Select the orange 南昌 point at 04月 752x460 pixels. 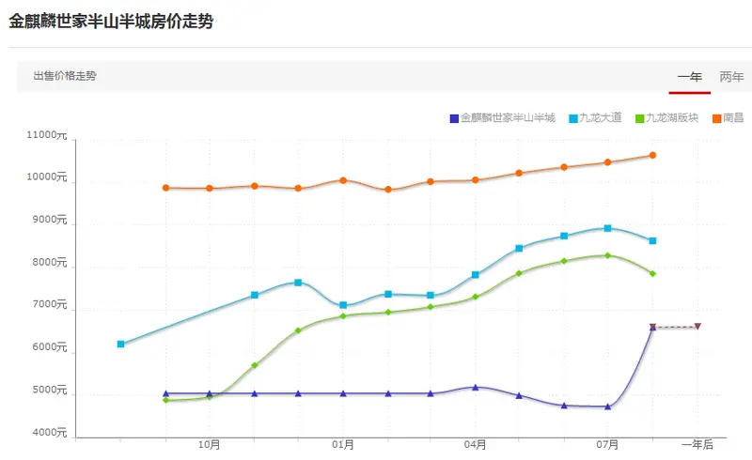tap(476, 180)
